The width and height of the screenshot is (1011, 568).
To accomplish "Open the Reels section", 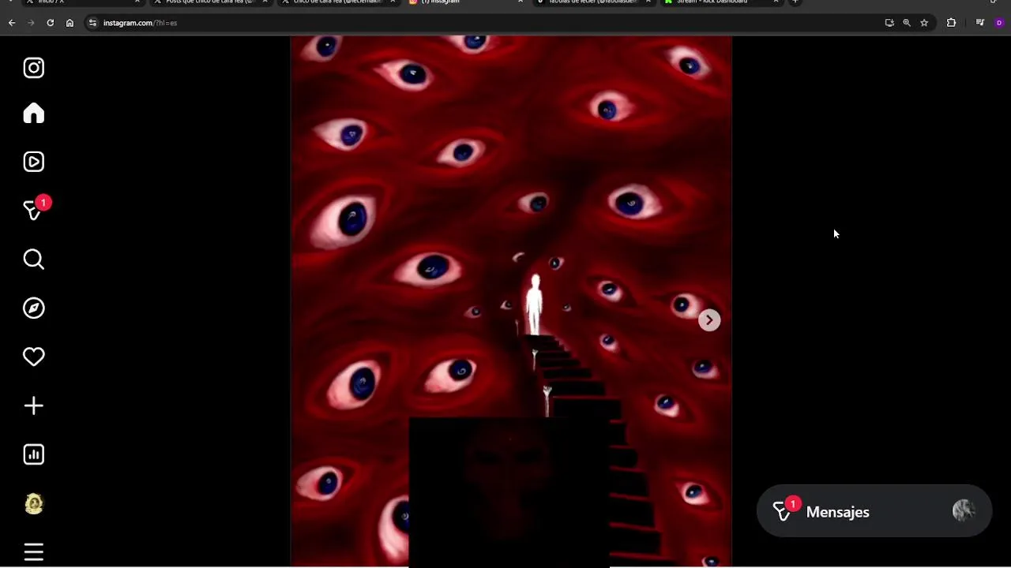I will coord(34,162).
